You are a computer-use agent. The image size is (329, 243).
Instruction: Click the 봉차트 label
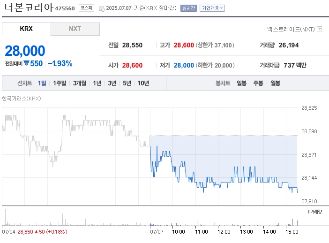coord(223,83)
